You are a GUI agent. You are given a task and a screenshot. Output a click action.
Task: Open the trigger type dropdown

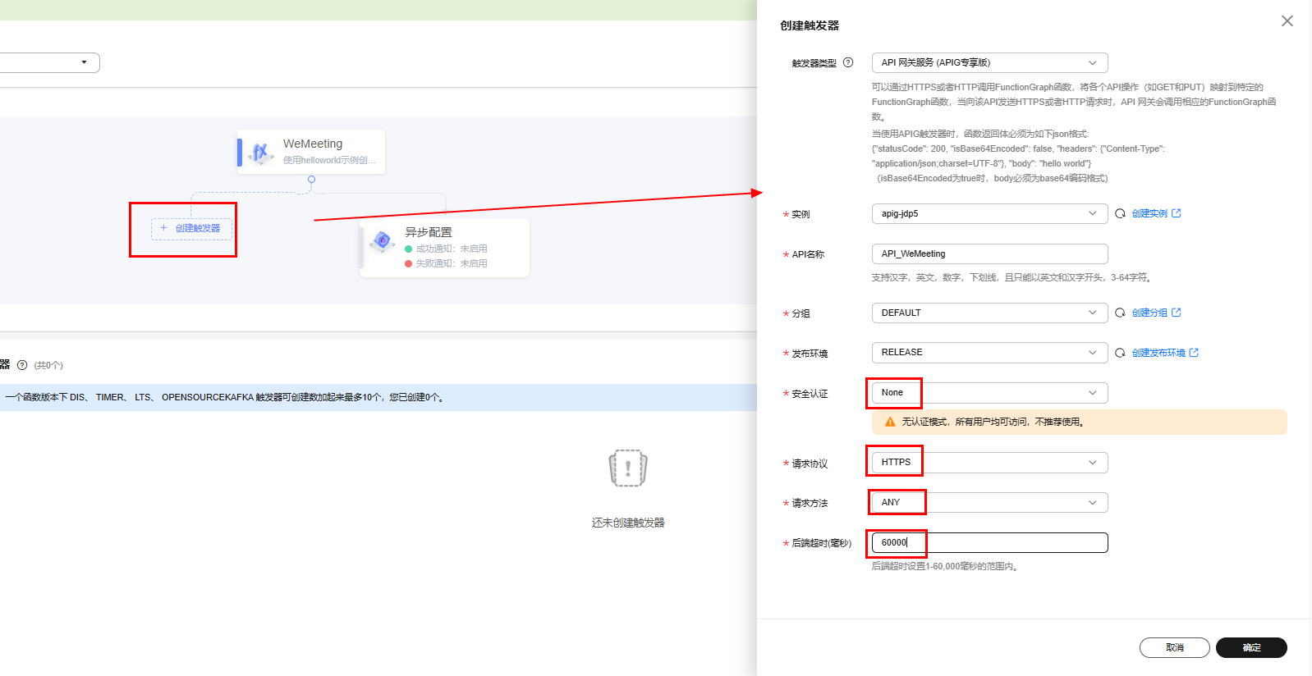[x=989, y=63]
